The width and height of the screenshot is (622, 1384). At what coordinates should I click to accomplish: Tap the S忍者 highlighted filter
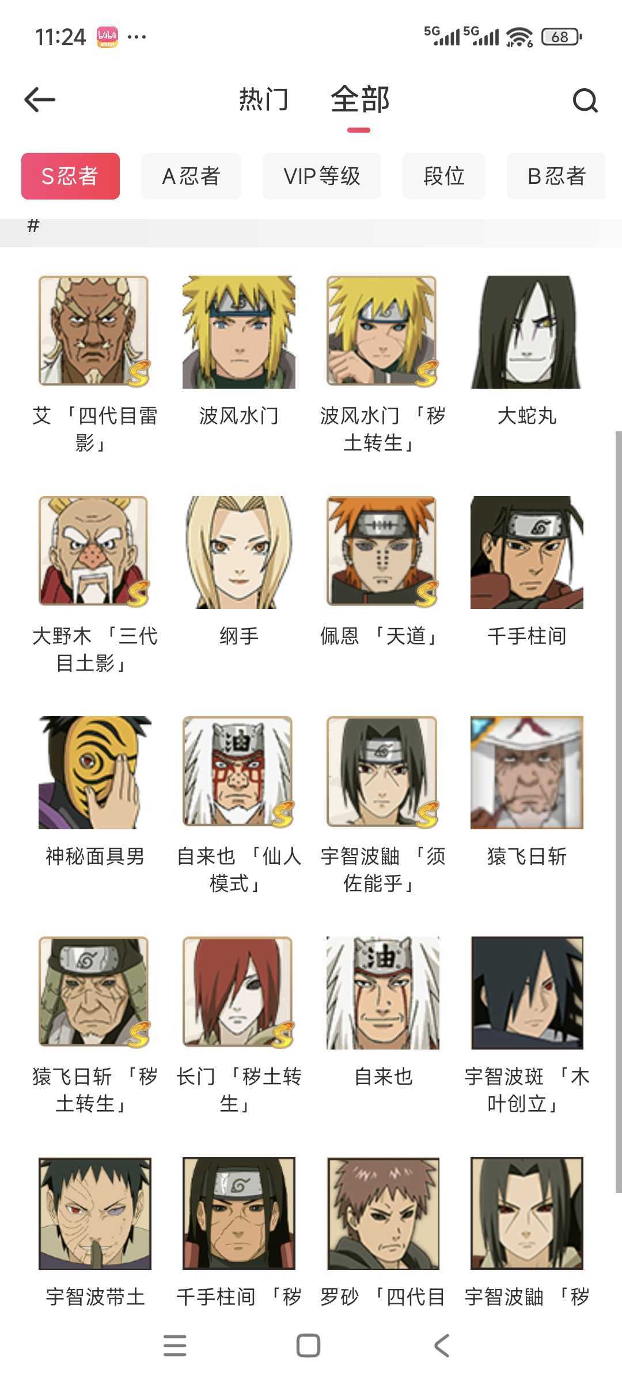(x=70, y=176)
